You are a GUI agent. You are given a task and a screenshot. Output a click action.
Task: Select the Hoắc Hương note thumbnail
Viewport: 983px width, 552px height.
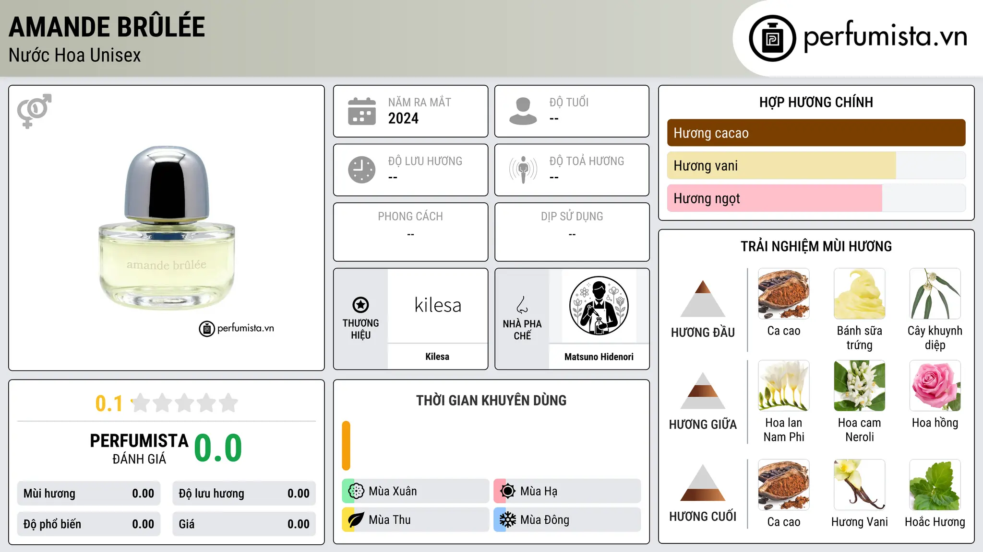click(x=935, y=485)
